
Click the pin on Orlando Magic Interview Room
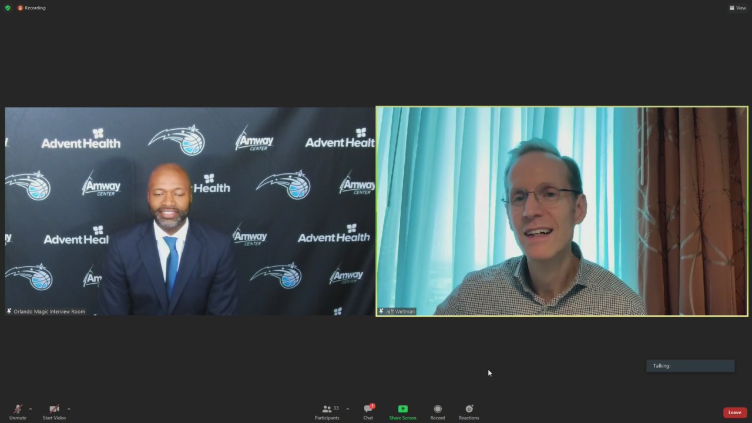tap(9, 311)
